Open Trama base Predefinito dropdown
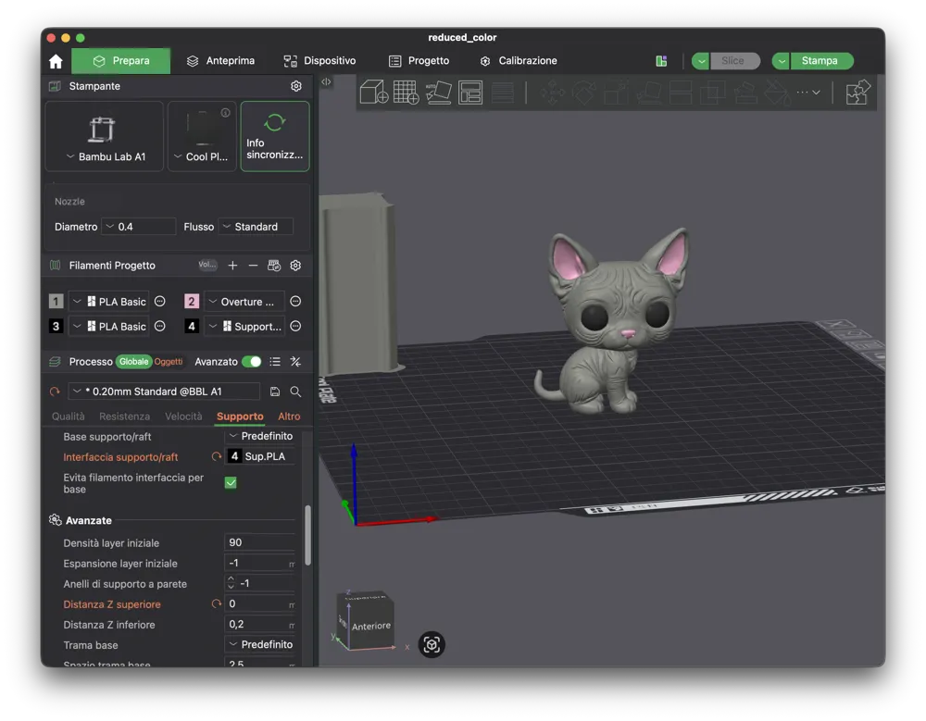 (260, 644)
